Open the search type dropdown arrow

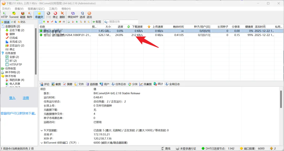click(x=108, y=22)
